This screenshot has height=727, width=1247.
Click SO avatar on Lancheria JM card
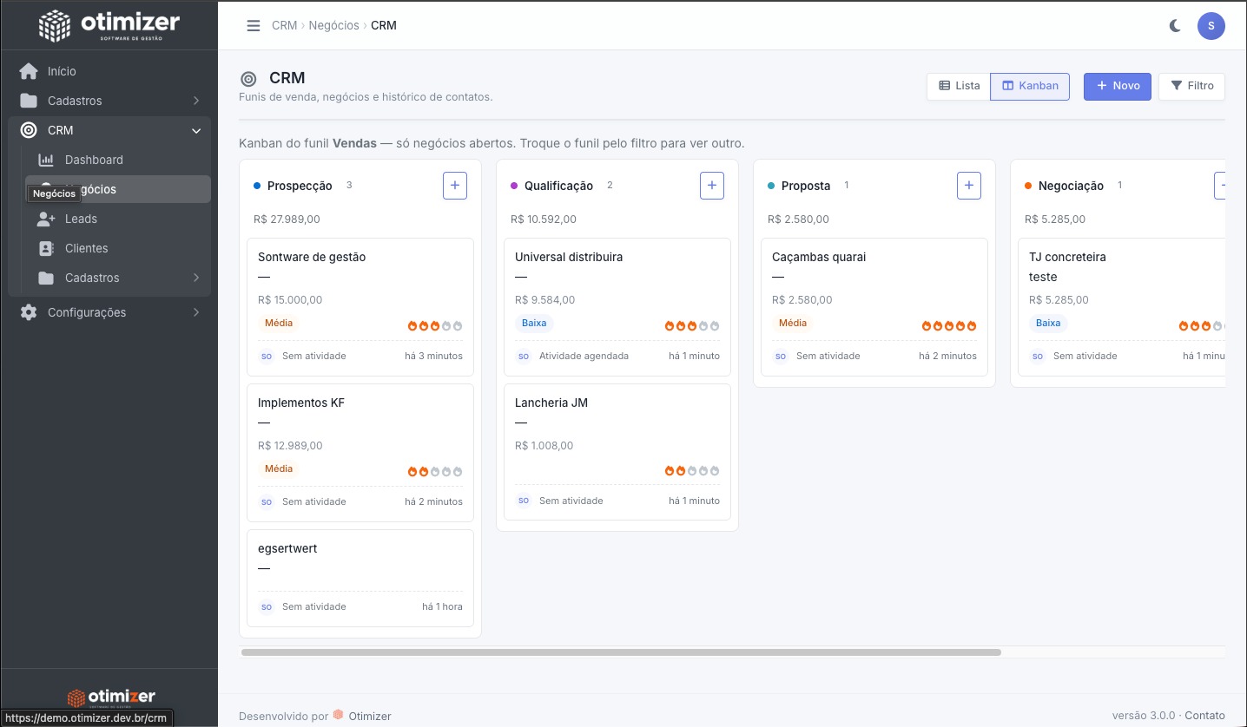pyautogui.click(x=524, y=501)
